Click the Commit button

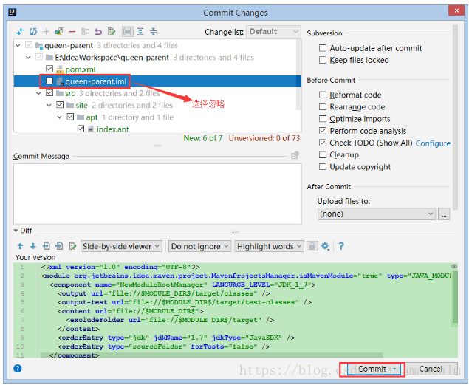click(372, 369)
